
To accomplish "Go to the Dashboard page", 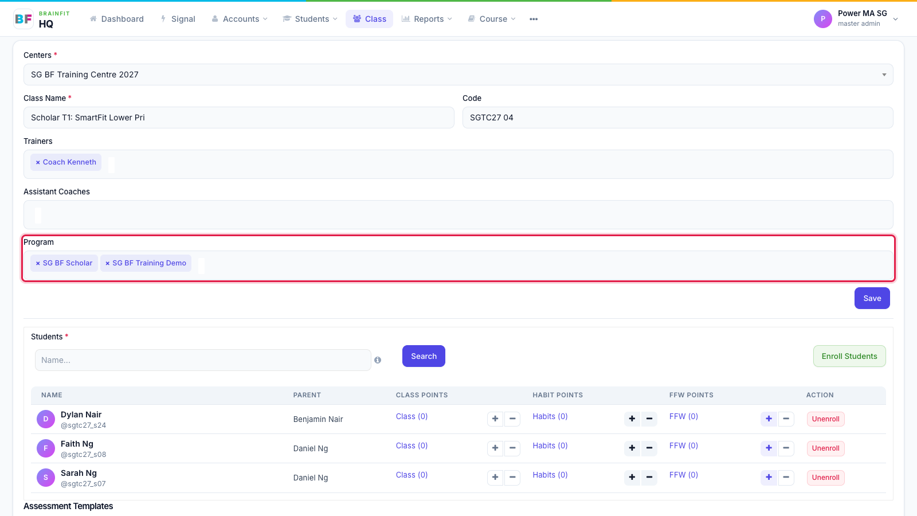I will [117, 19].
